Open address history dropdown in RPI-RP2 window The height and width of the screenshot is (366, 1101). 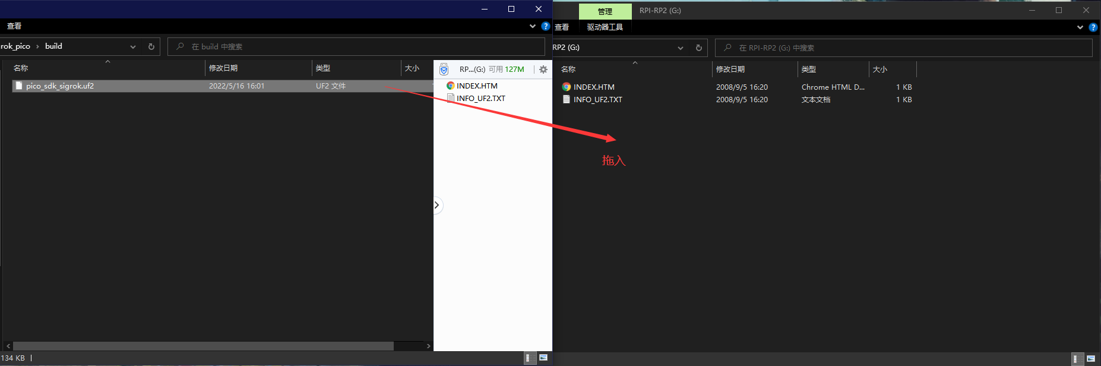[x=681, y=48]
